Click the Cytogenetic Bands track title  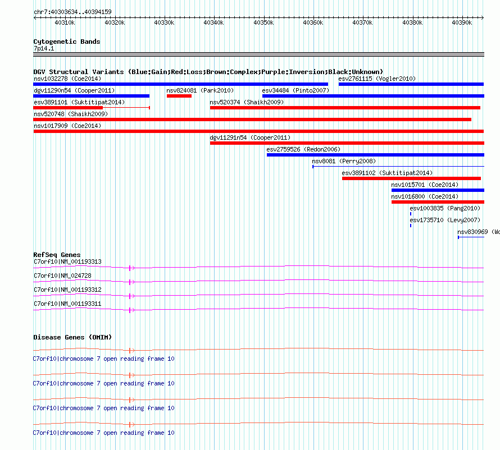coord(67,42)
